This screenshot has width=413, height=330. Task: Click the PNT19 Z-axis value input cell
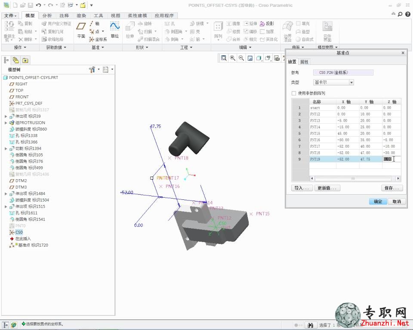click(x=391, y=159)
